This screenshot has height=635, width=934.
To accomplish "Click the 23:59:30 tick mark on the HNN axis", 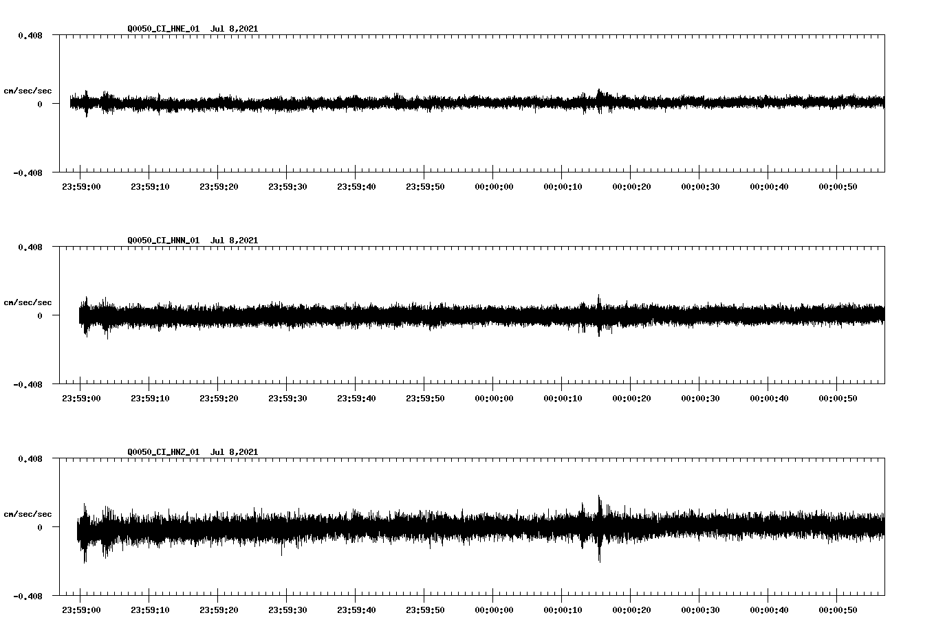I will coord(287,388).
